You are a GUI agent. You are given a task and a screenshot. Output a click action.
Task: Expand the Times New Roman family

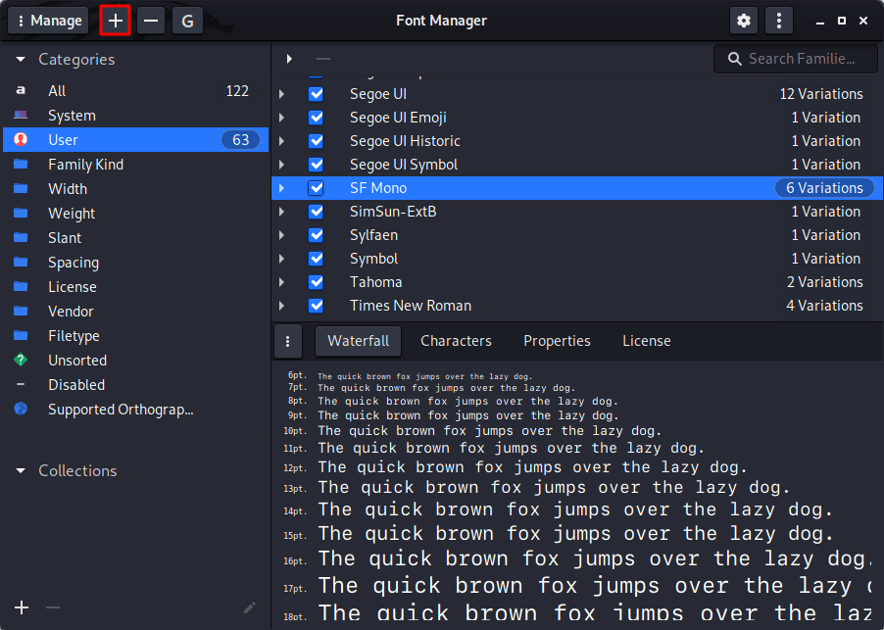point(281,306)
